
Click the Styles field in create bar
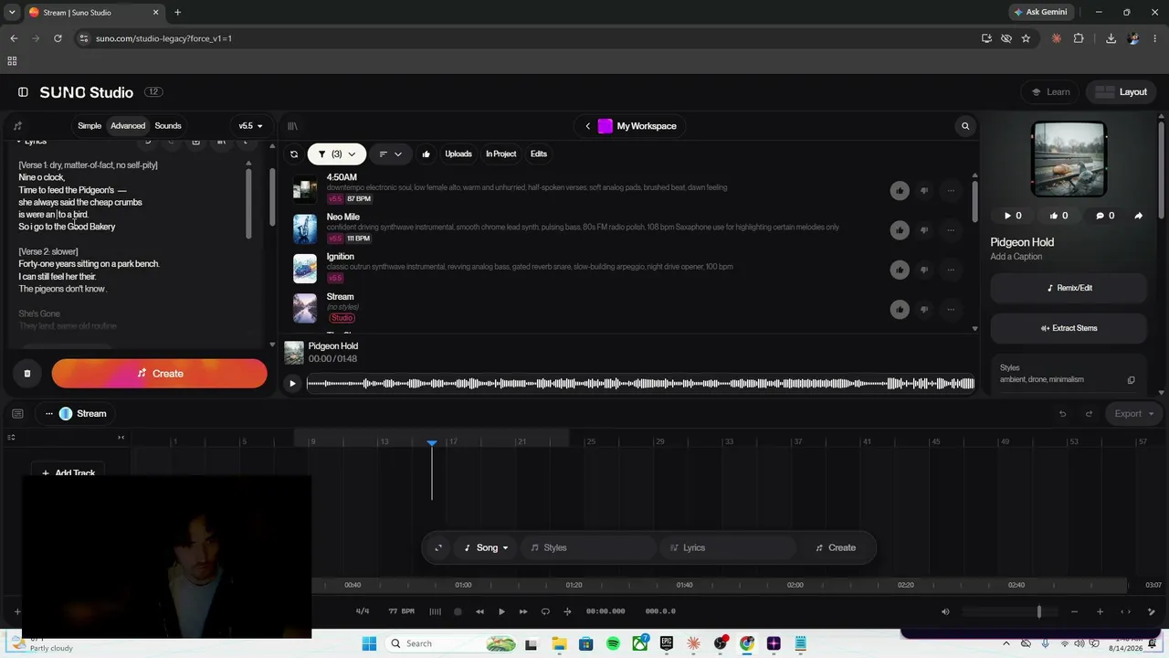click(x=590, y=548)
